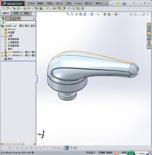This screenshot has height=155, width=152.
Task: Select the 配合 mates folder
Action: tap(10, 59)
